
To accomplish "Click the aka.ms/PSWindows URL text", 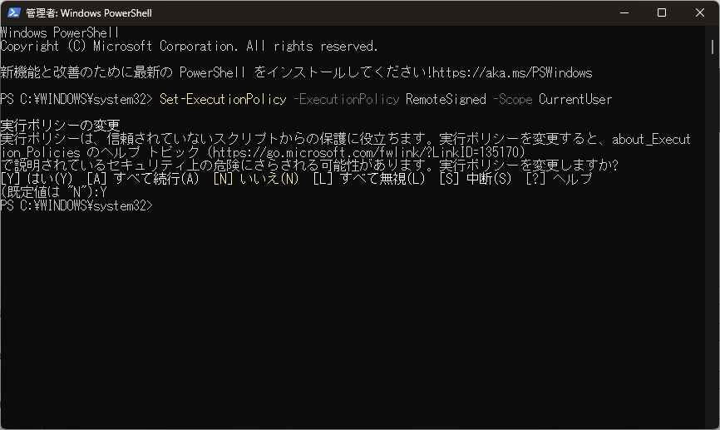I will click(512, 72).
